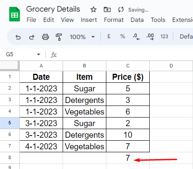Print the spreadsheet using printer icon

click(x=45, y=37)
